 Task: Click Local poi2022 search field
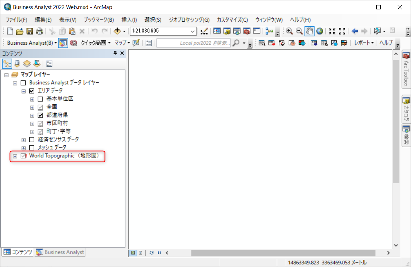coord(194,43)
